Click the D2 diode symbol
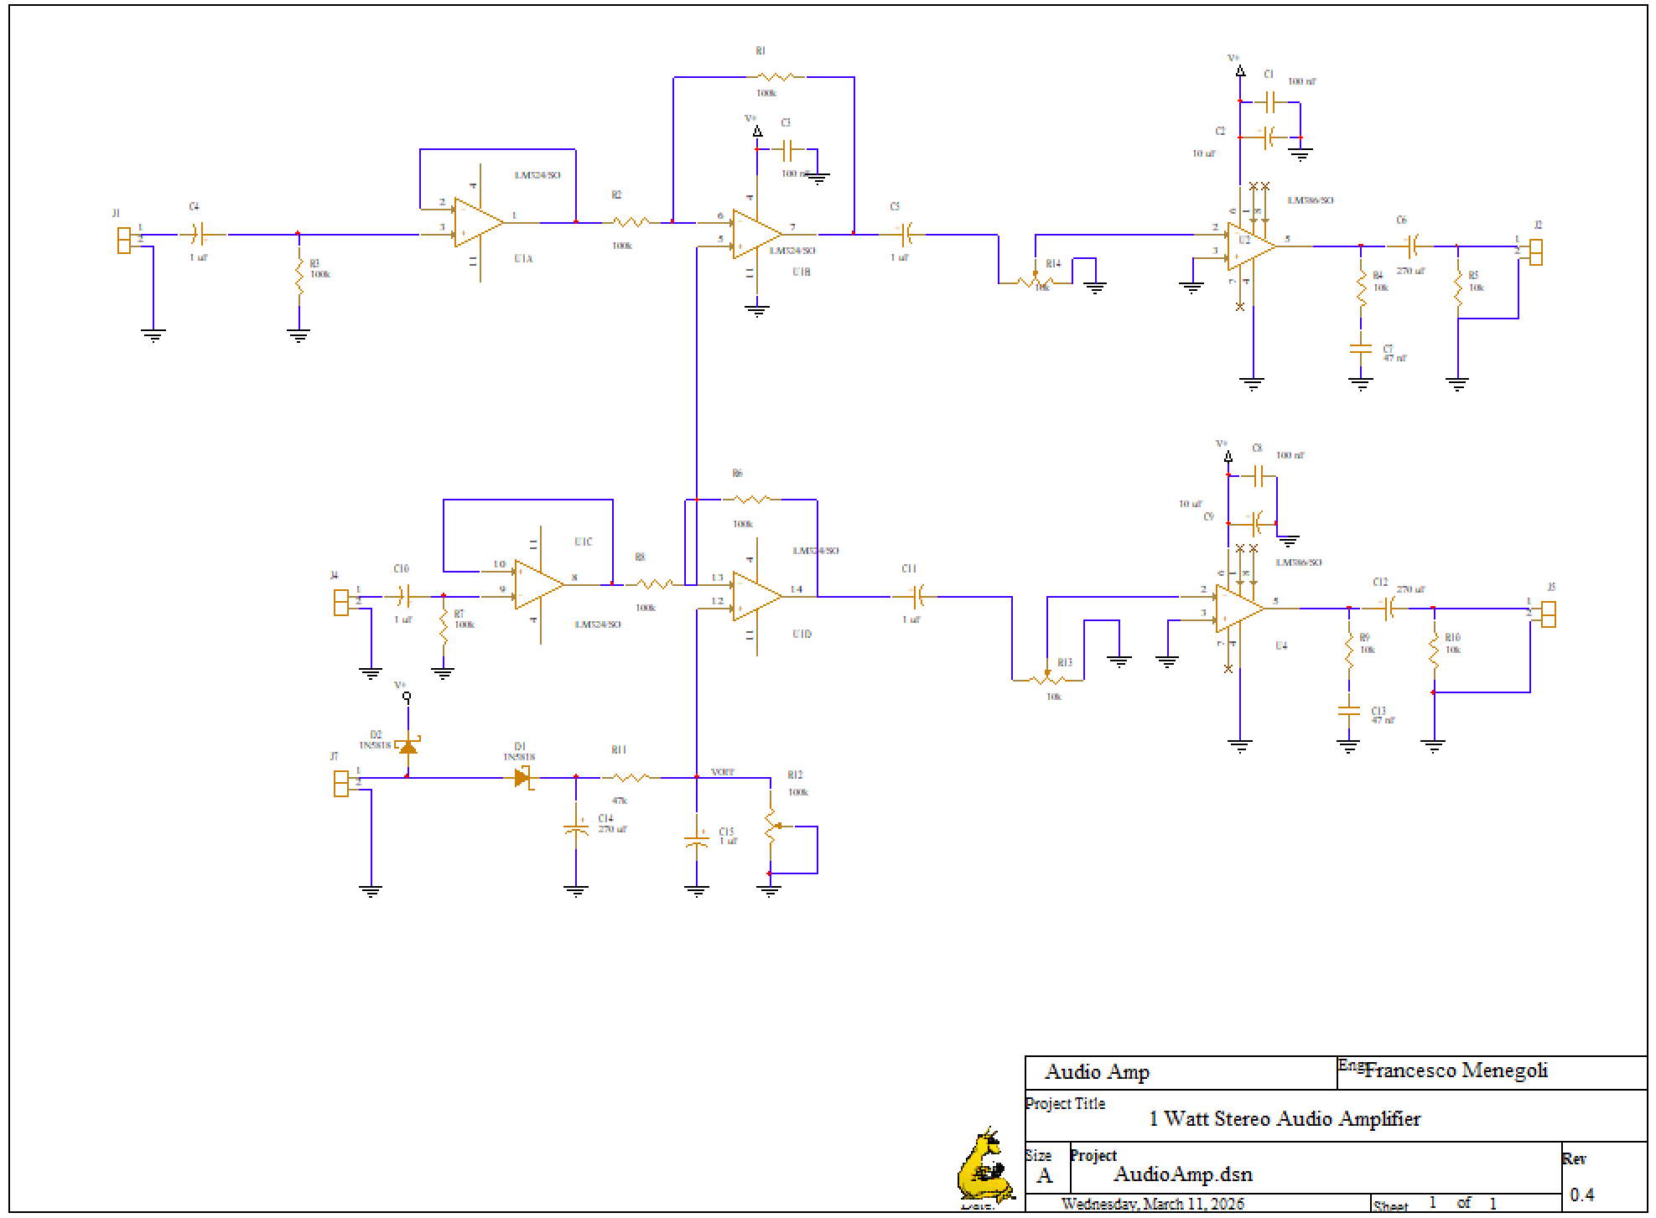 408,746
